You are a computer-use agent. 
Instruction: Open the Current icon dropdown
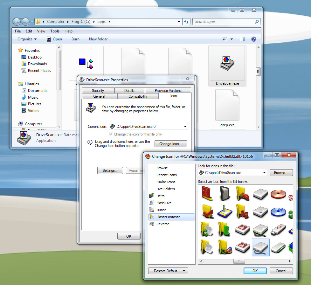[x=185, y=127]
